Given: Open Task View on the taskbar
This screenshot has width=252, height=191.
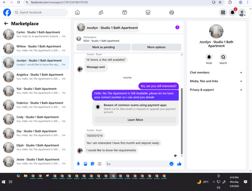Looking at the screenshot, I should [x=11, y=182].
